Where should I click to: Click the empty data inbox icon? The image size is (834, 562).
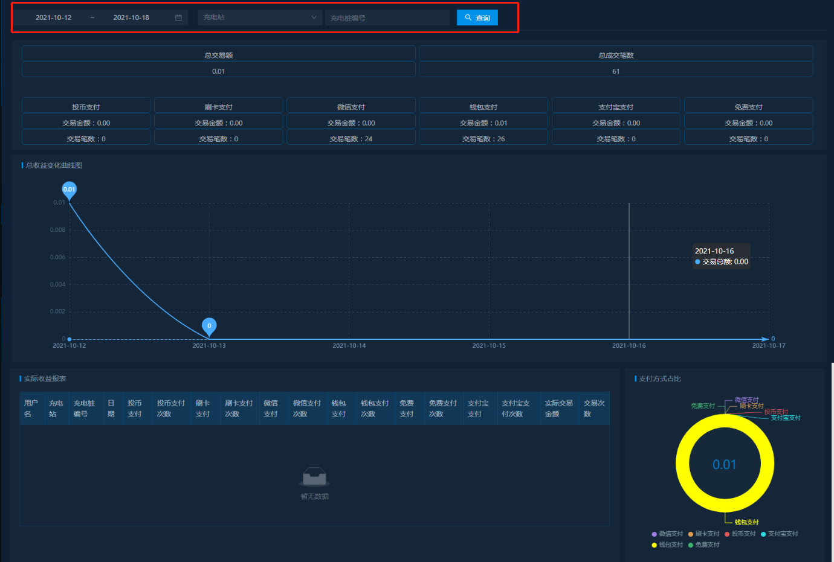tap(314, 477)
